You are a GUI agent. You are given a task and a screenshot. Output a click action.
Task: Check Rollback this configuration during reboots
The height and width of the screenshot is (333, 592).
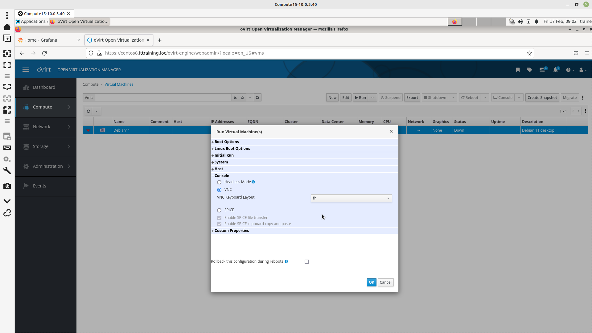[x=307, y=262]
